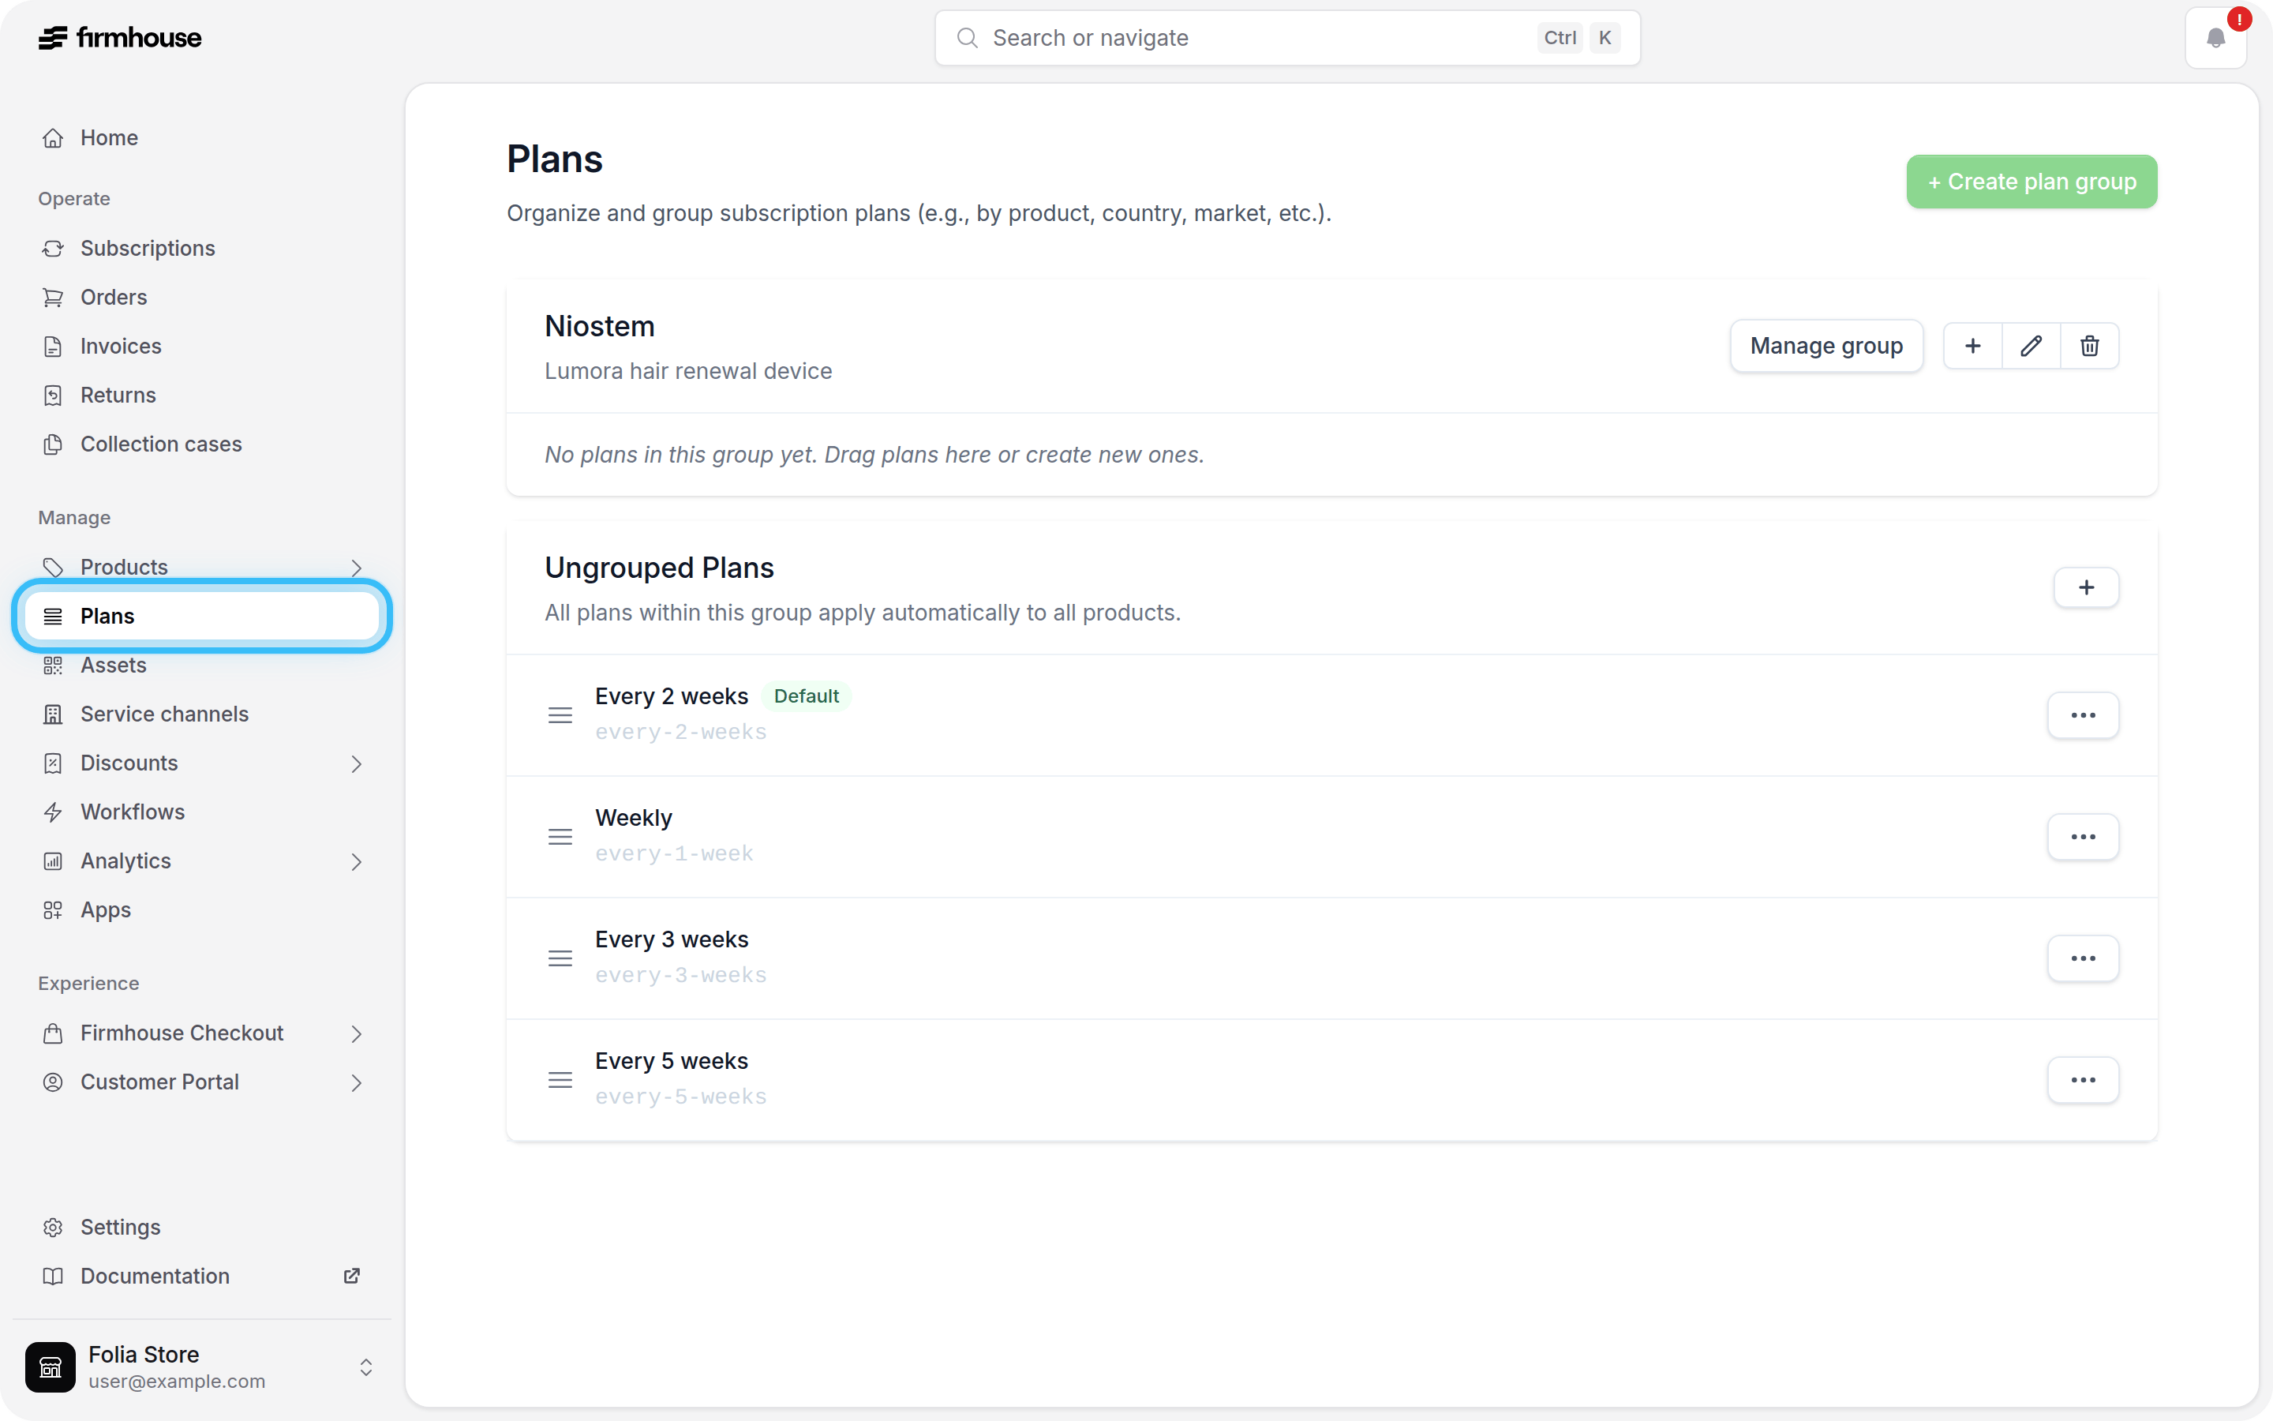Image resolution: width=2273 pixels, height=1421 pixels.
Task: Click Manage group button
Action: pos(1826,346)
